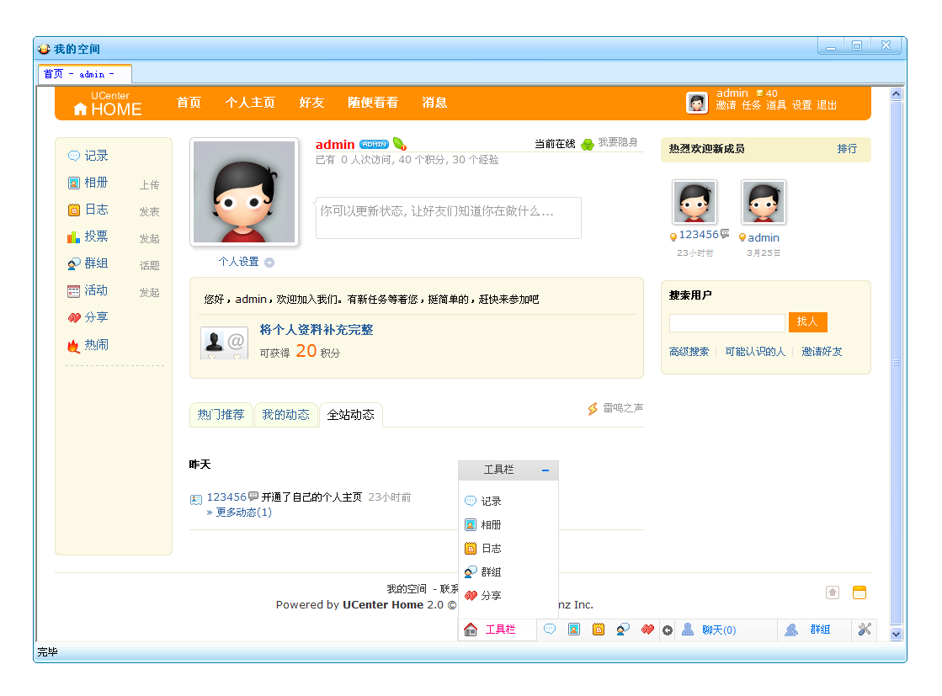Click the page scrollbar down arrow
The width and height of the screenshot is (942, 696).
(x=896, y=635)
